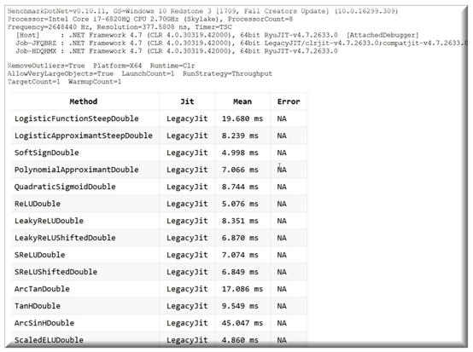Click the 6.849 ms mean value
The width and height of the screenshot is (473, 352).
click(240, 272)
